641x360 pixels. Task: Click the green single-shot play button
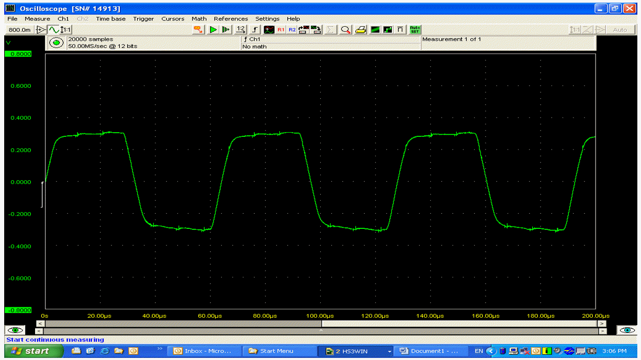coord(213,30)
